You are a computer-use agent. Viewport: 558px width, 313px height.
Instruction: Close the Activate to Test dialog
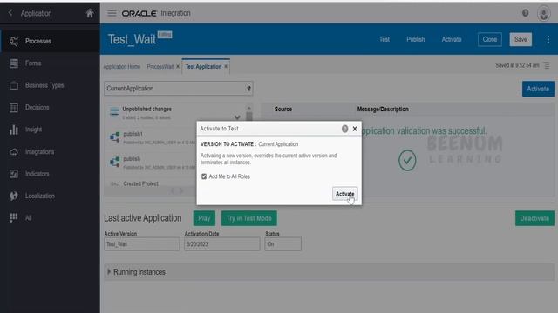point(355,129)
